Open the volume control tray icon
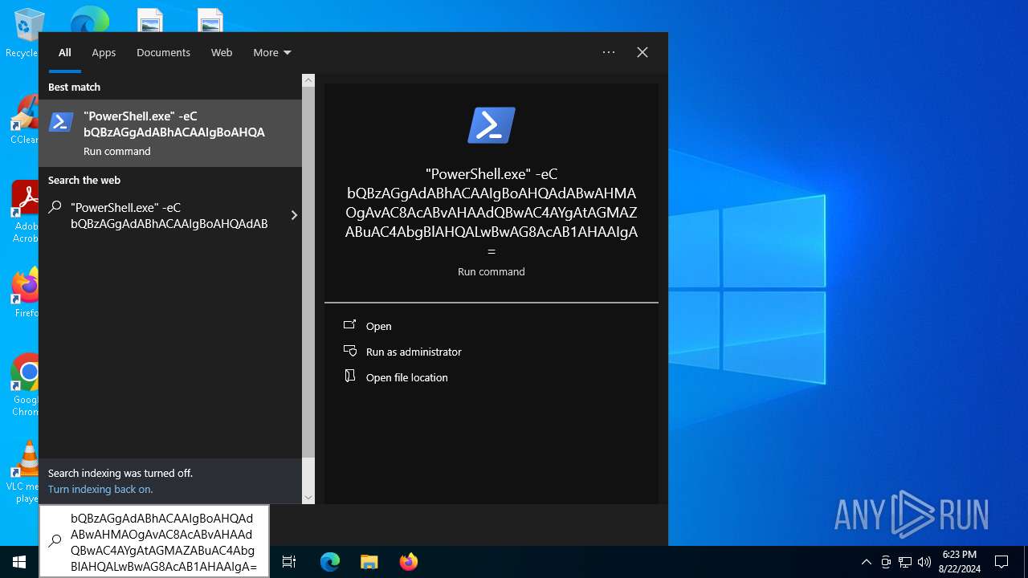 point(924,562)
